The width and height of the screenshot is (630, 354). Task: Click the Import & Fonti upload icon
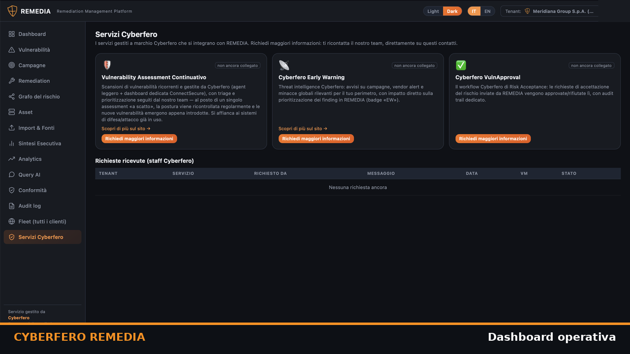tap(12, 128)
